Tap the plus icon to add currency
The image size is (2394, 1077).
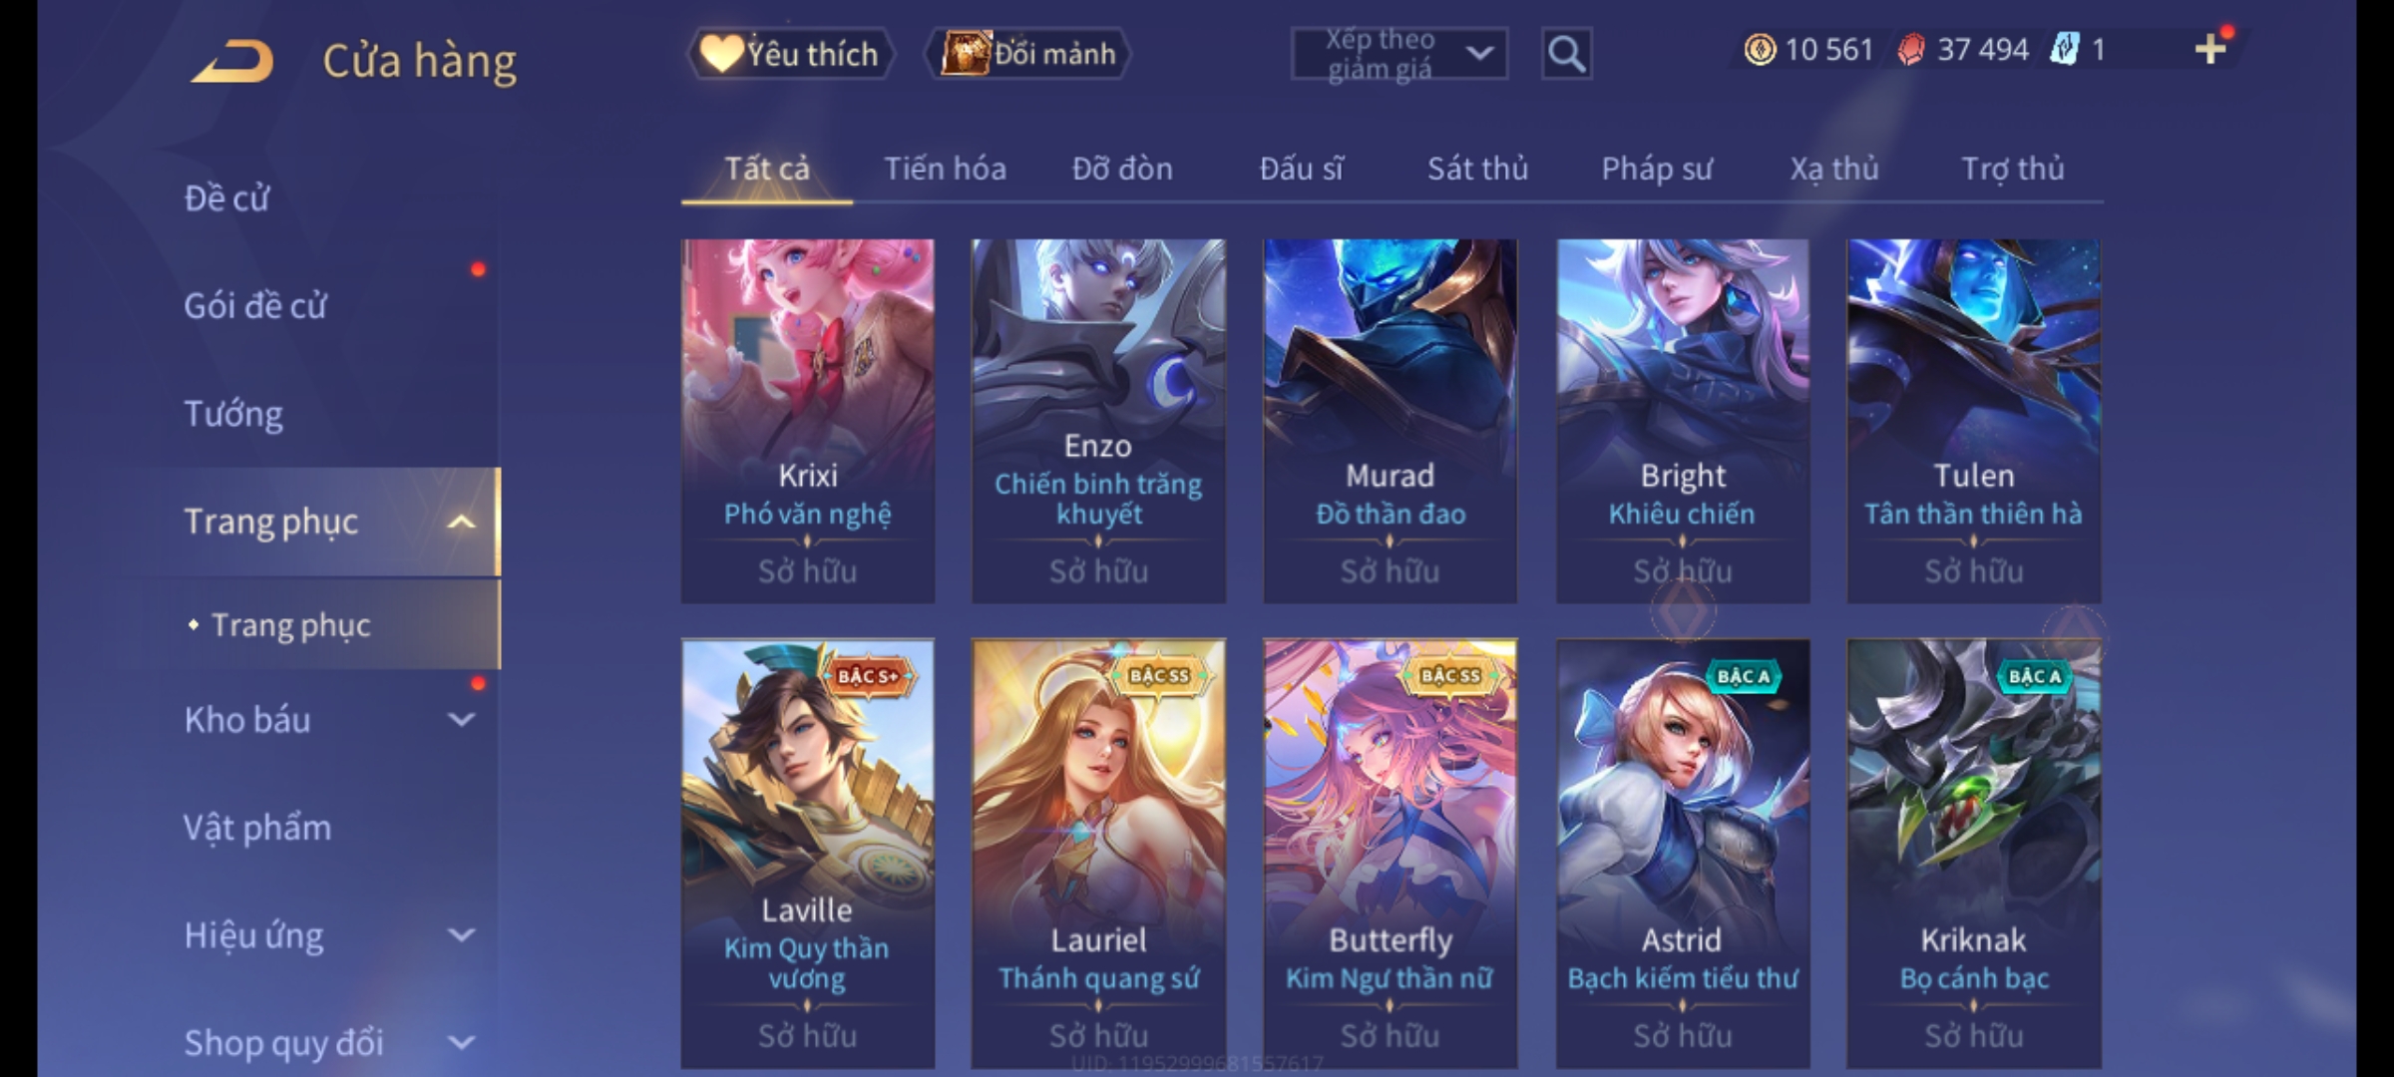click(2210, 49)
